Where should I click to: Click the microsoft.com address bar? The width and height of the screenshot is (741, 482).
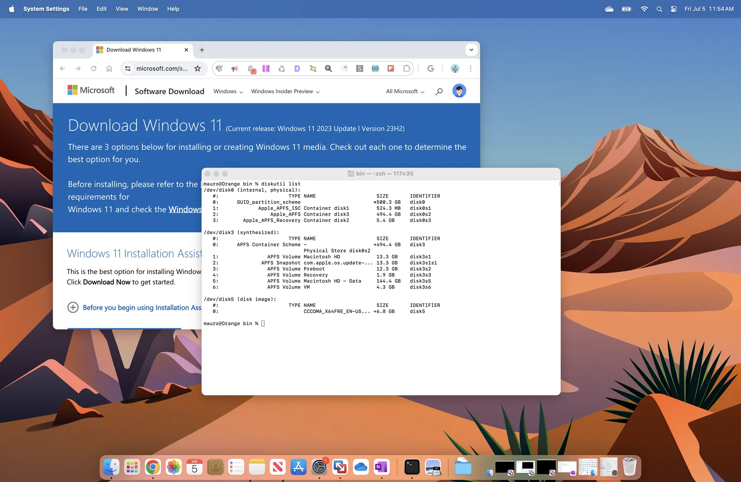162,69
